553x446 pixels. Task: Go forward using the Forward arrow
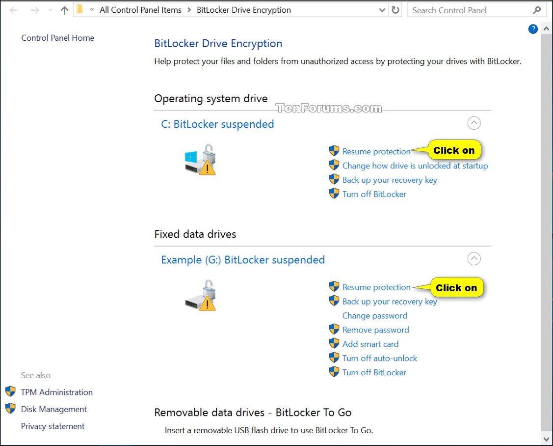click(34, 10)
